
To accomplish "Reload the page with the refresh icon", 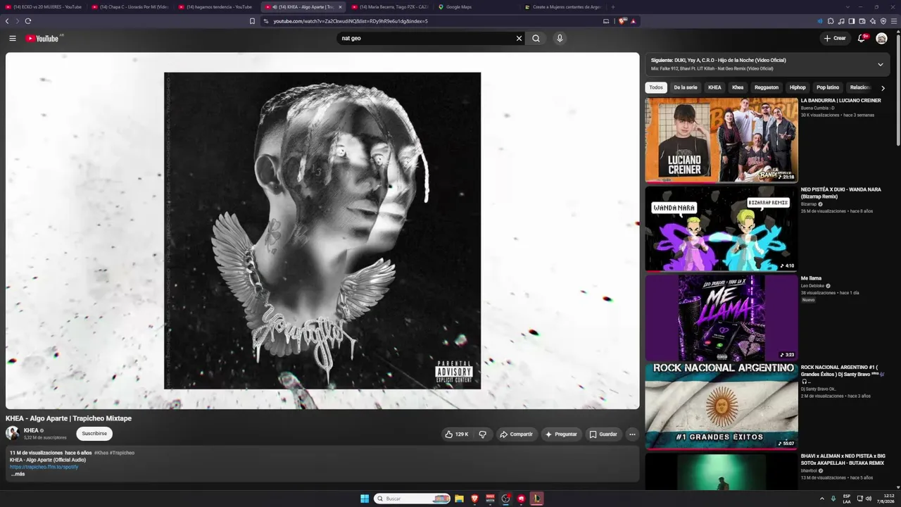I will pyautogui.click(x=28, y=21).
